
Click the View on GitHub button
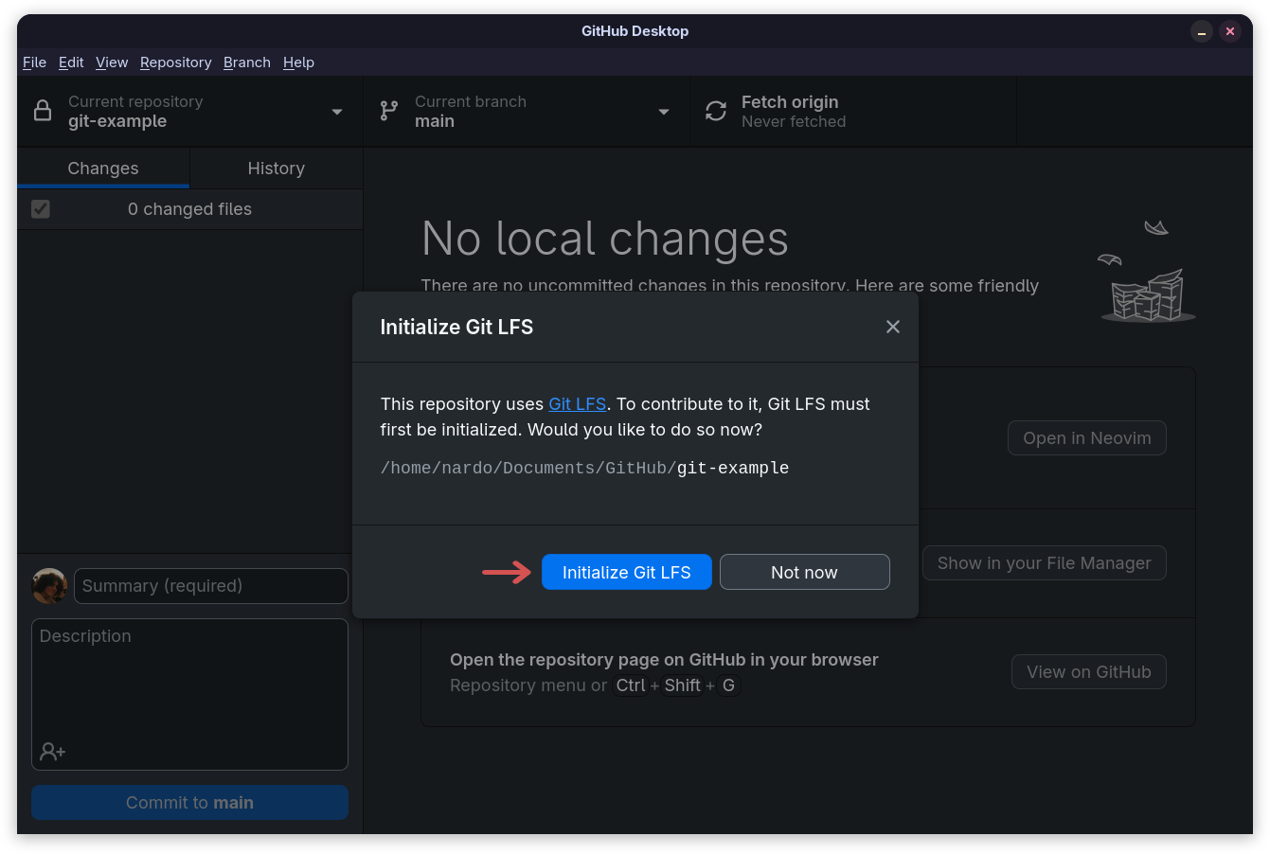[x=1089, y=672]
